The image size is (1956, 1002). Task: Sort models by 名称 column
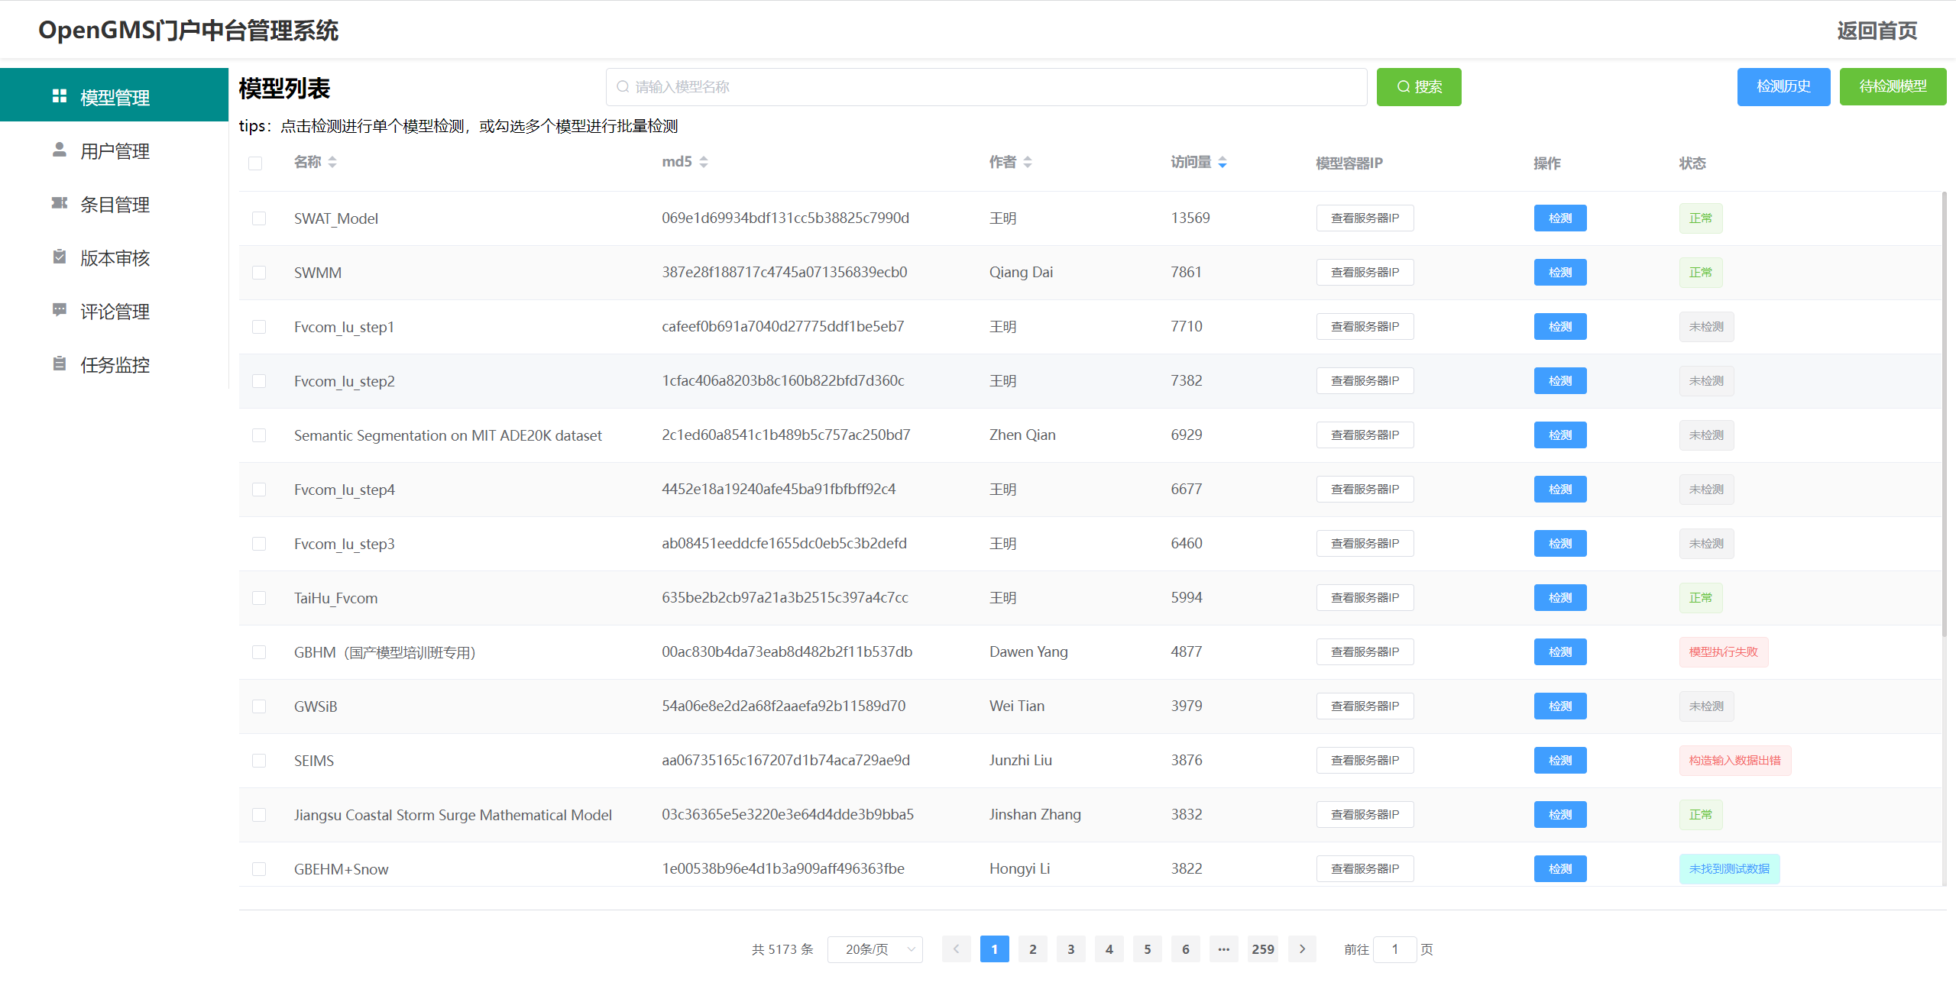(x=333, y=162)
